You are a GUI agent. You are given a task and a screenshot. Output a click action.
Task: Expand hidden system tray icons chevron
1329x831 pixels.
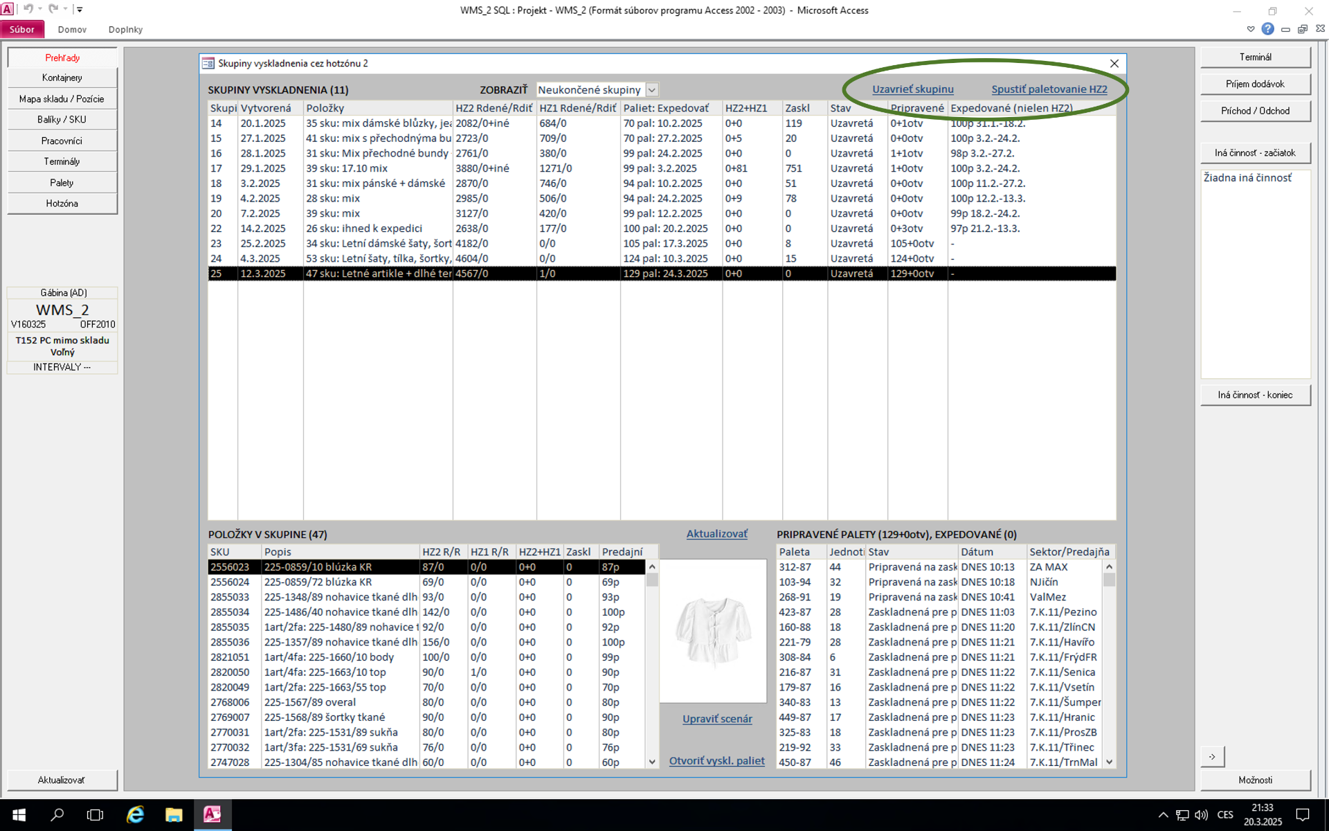pyautogui.click(x=1163, y=815)
